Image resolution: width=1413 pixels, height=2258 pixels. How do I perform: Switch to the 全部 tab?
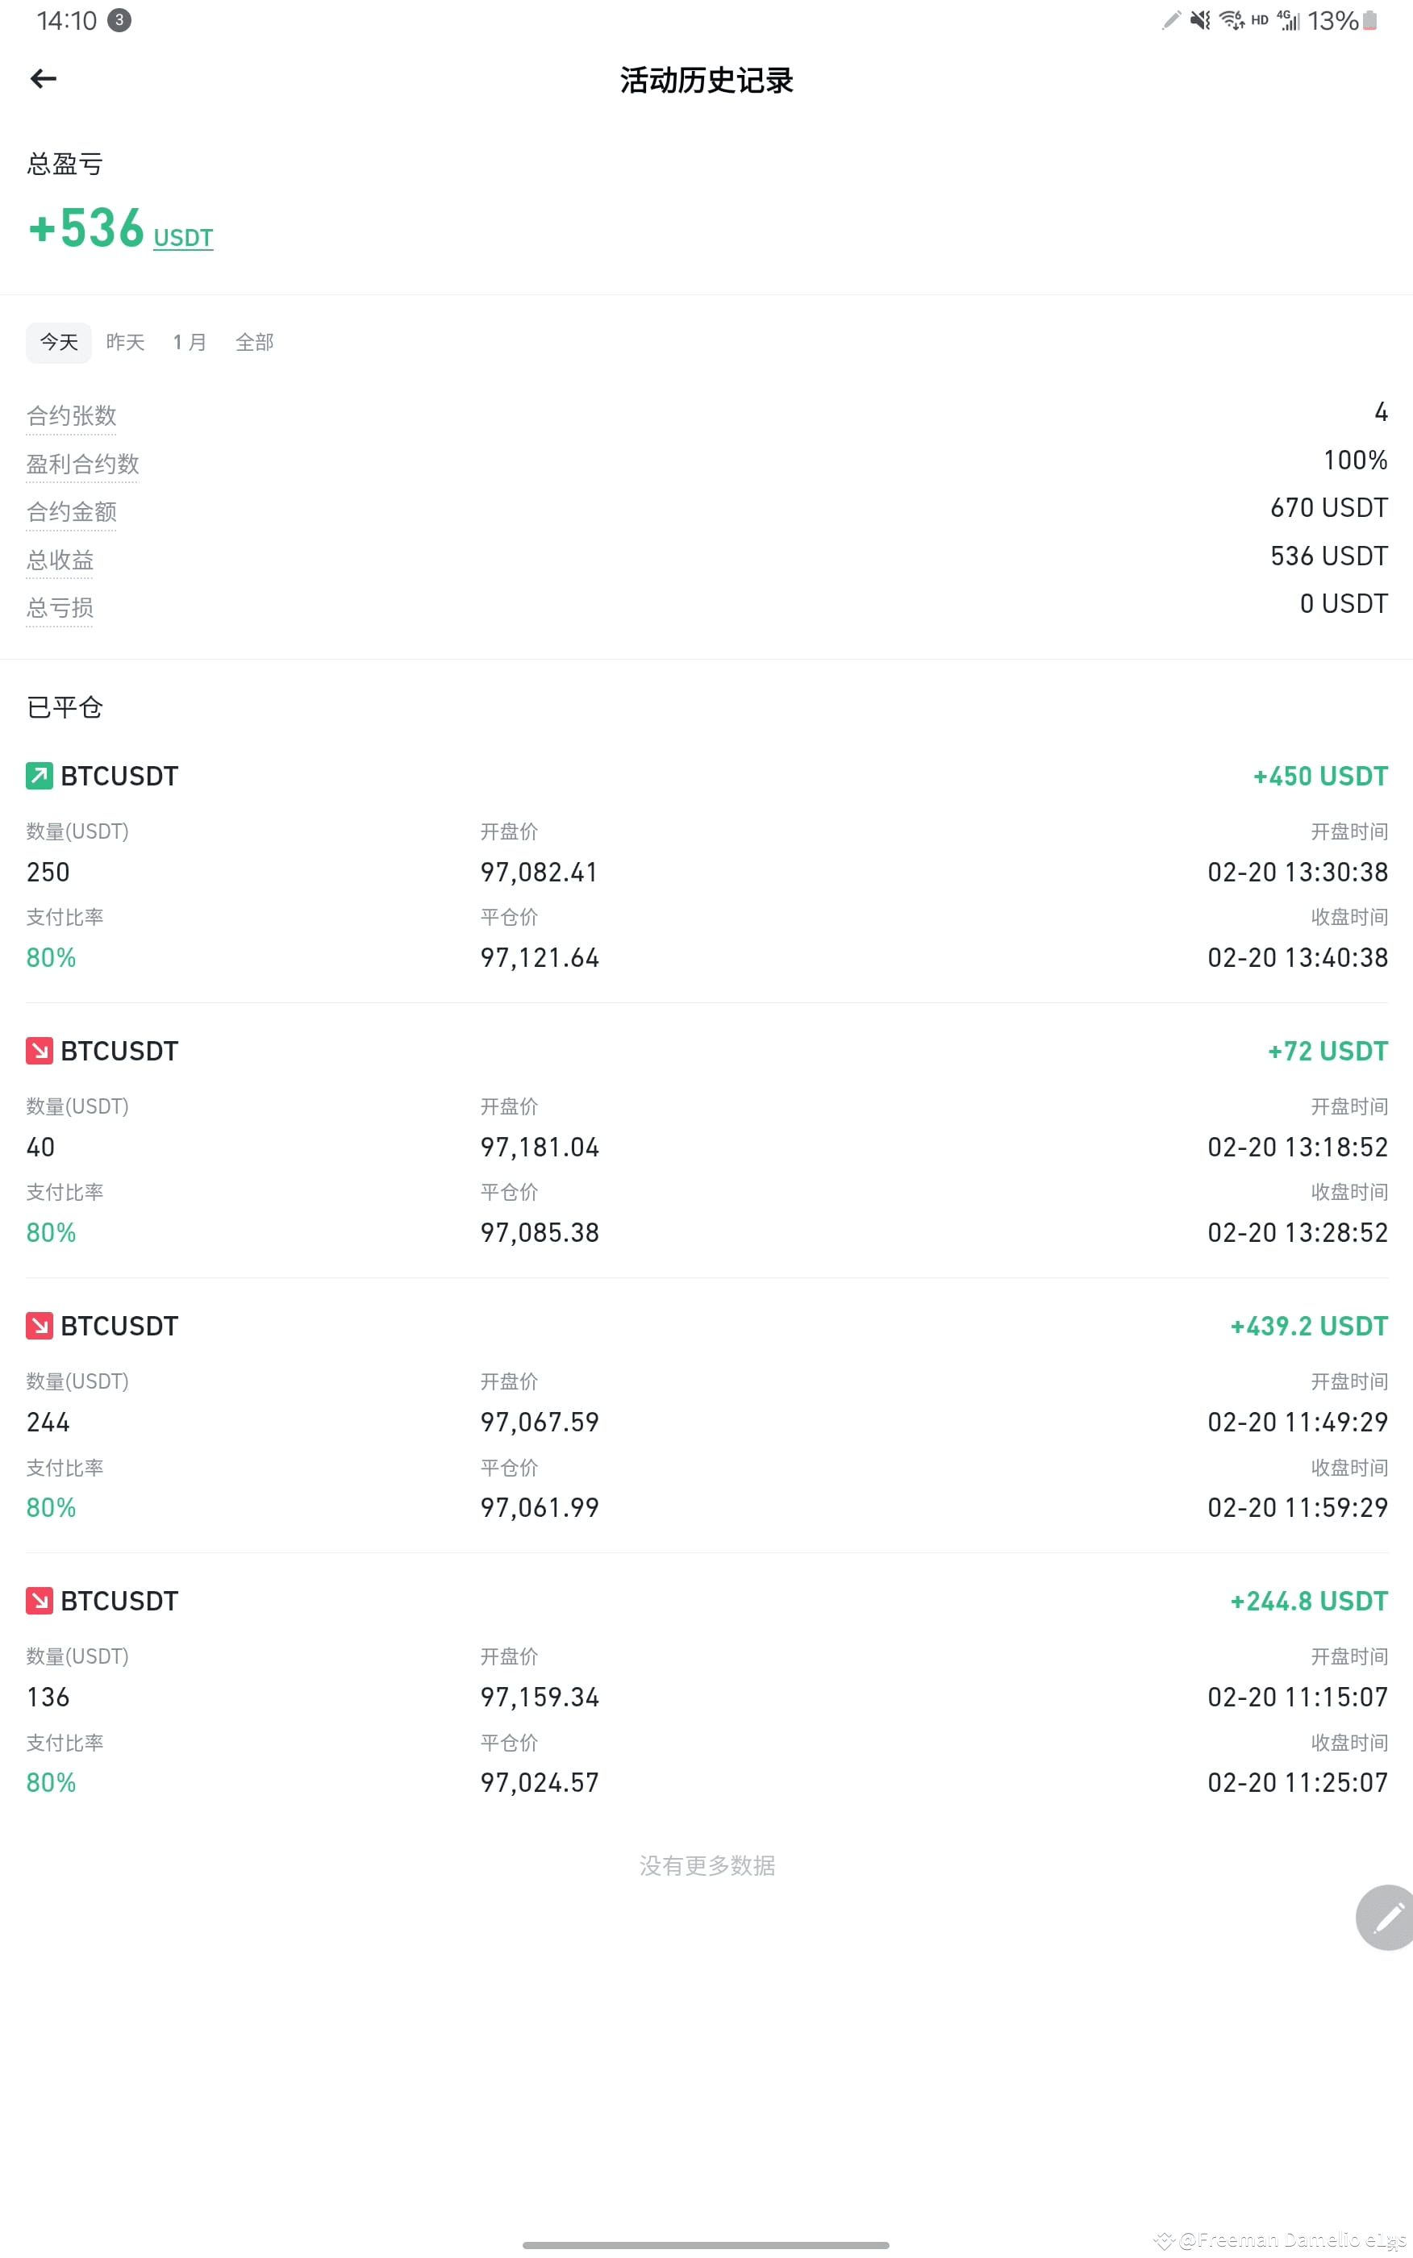pos(254,342)
